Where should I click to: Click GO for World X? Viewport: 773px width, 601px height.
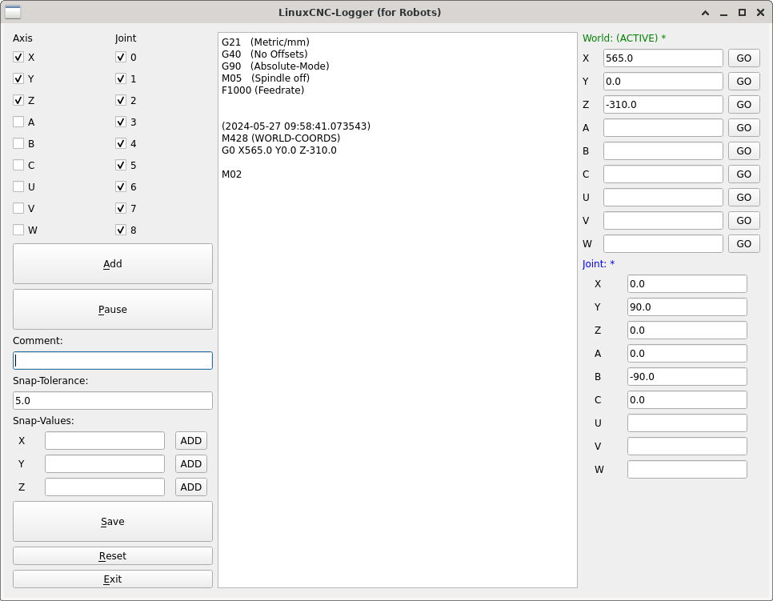(744, 58)
